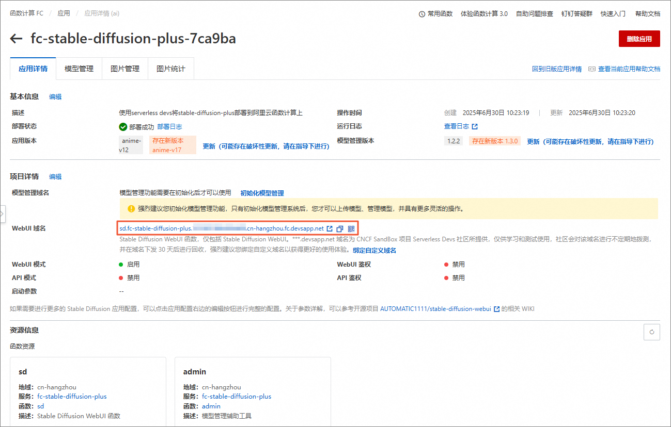
Task: Delete application with 删除应用 button
Action: tap(639, 39)
